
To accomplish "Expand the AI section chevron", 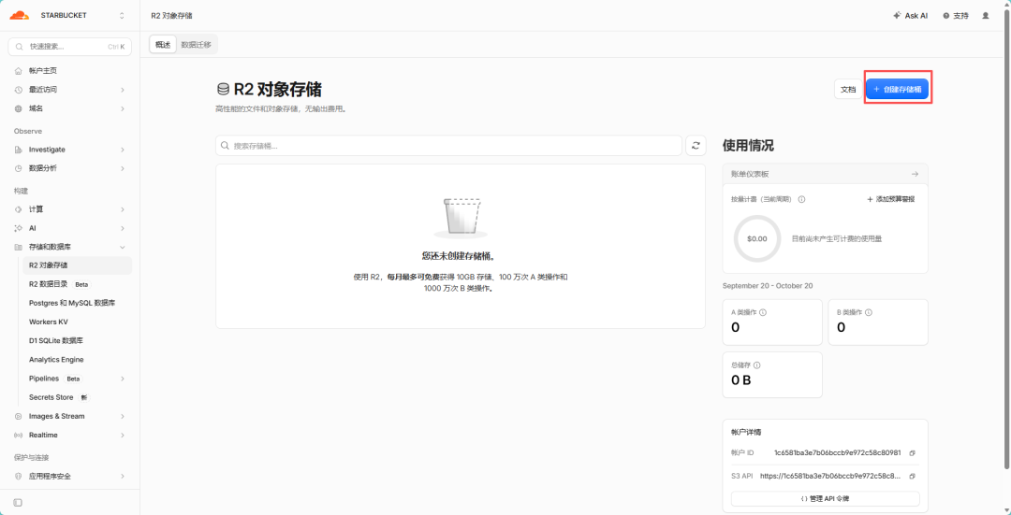I will click(x=123, y=228).
